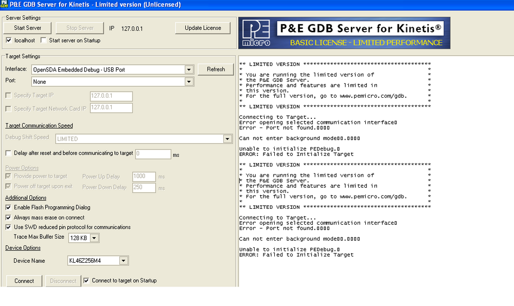Check Specify Target Network Card IP

pos(9,109)
